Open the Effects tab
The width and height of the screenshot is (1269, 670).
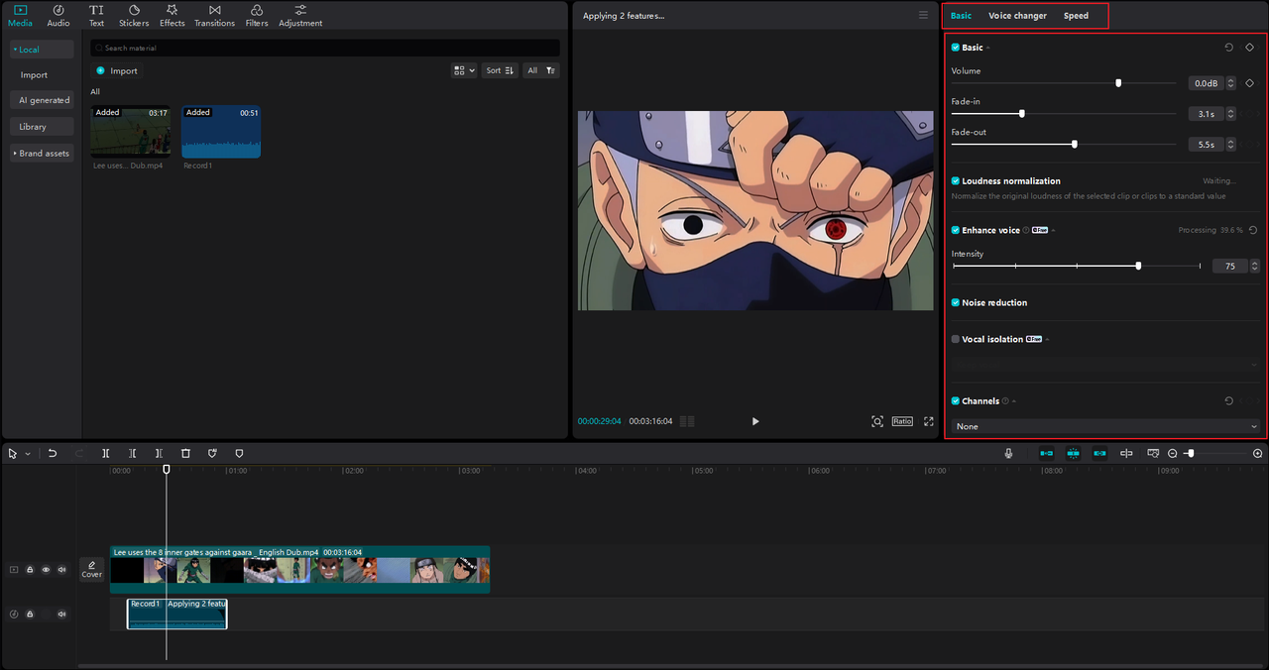pos(173,15)
